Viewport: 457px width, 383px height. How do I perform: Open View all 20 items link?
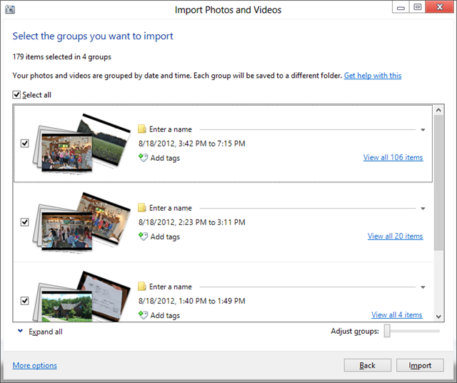tap(395, 237)
